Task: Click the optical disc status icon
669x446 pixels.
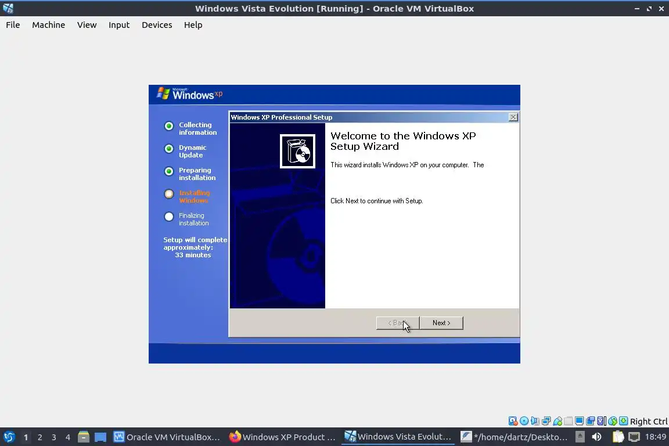Action: pyautogui.click(x=524, y=421)
